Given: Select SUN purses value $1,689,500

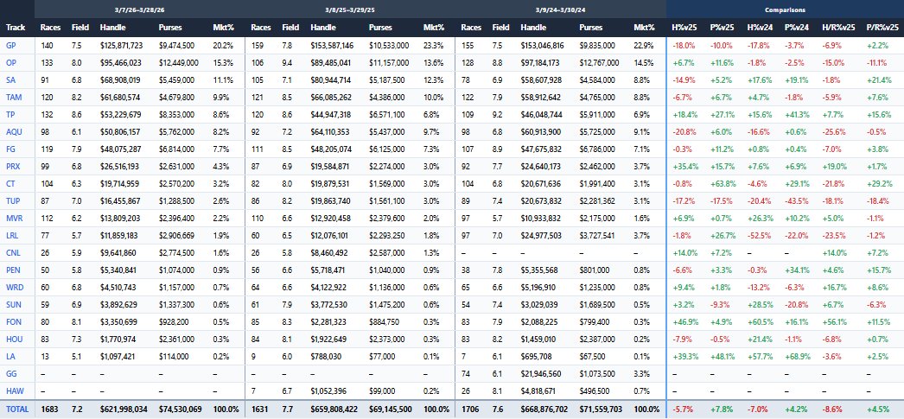Looking at the screenshot, I should [597, 305].
